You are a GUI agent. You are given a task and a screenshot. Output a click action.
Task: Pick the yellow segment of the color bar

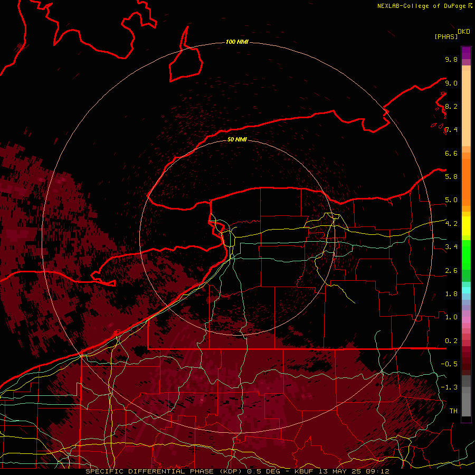tap(466, 226)
